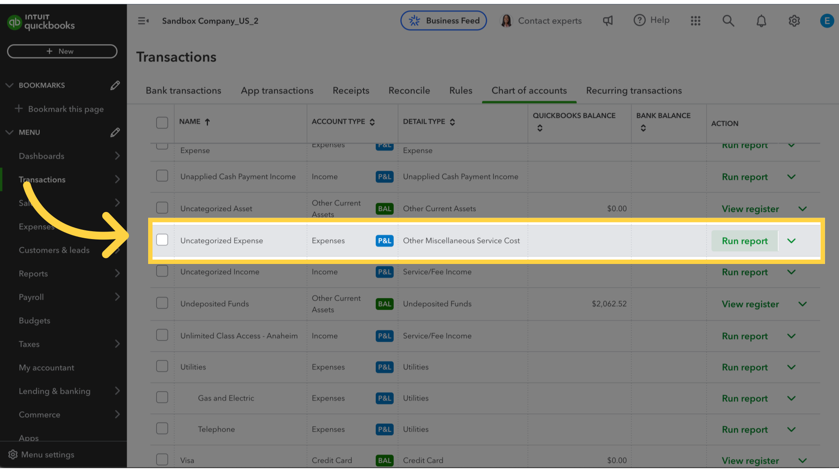The width and height of the screenshot is (839, 472).
Task: Edit bookmarks with the pencil icon
Action: coord(115,85)
